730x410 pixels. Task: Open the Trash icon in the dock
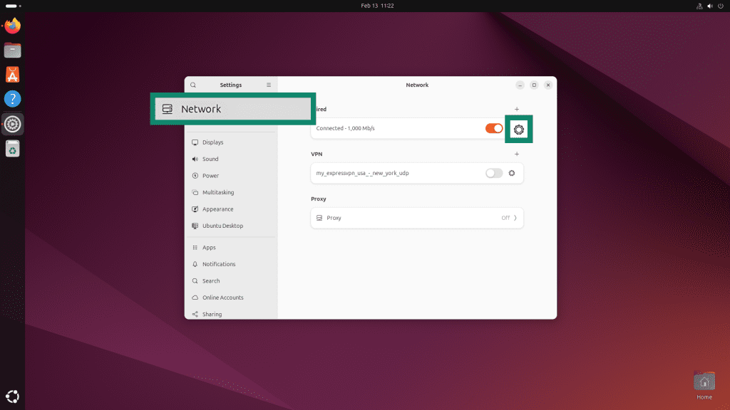[x=13, y=149]
